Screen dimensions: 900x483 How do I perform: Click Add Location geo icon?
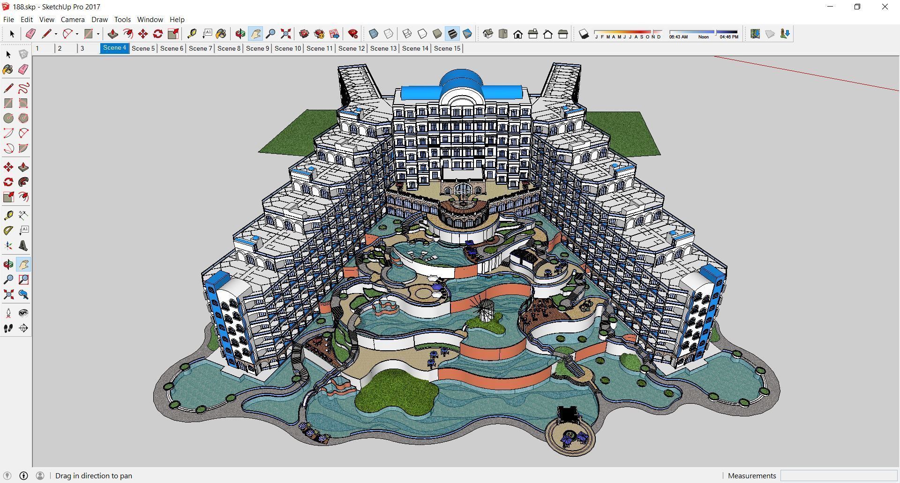click(755, 34)
